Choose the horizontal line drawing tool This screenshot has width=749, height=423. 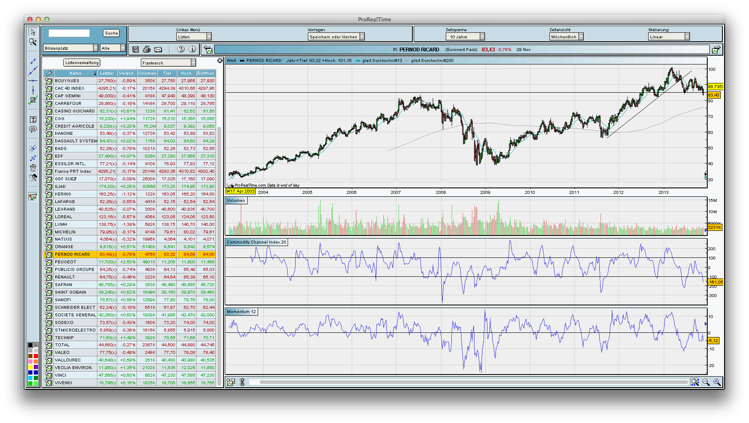[x=33, y=80]
